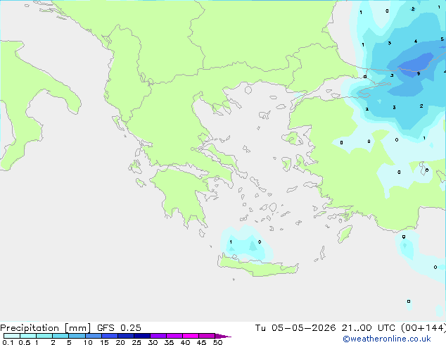Click the 'GFS 0.25' model label

pos(119,328)
